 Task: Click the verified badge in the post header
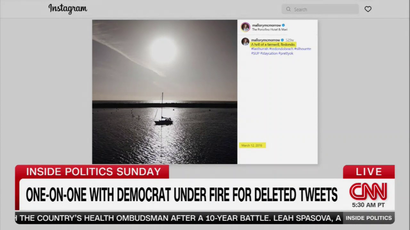(283, 25)
